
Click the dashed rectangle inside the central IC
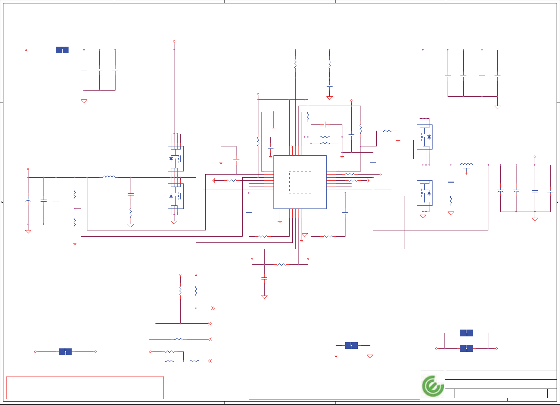300,182
